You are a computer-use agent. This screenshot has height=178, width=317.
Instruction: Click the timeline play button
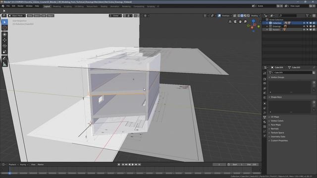(x=133, y=165)
